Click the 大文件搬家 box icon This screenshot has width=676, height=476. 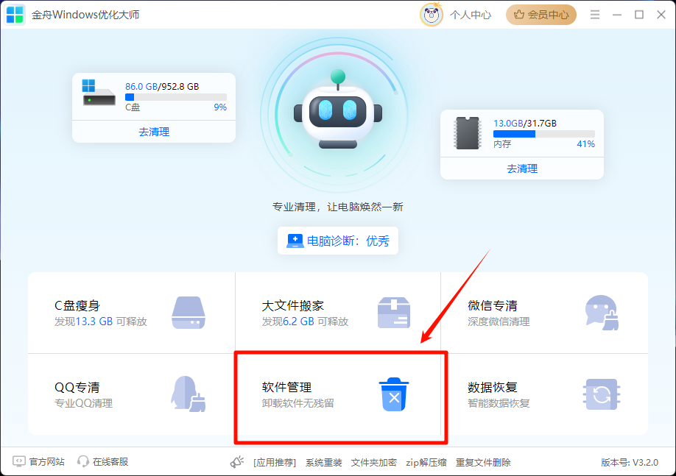tap(394, 313)
